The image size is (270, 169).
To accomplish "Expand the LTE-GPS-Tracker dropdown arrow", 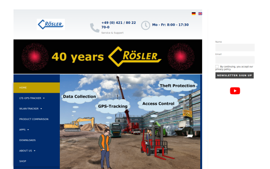I will click(44, 98).
